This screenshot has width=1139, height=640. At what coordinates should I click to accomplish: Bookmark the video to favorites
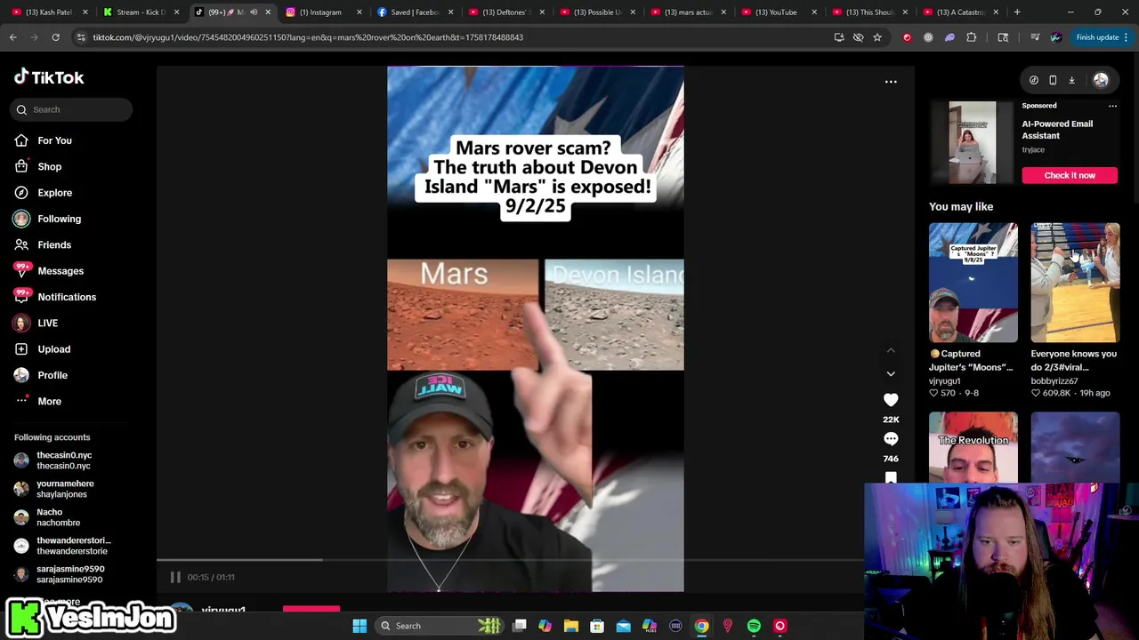tap(891, 477)
